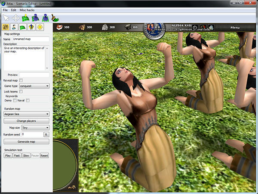
Task: Click the wood resource icon
Action: 82,27
